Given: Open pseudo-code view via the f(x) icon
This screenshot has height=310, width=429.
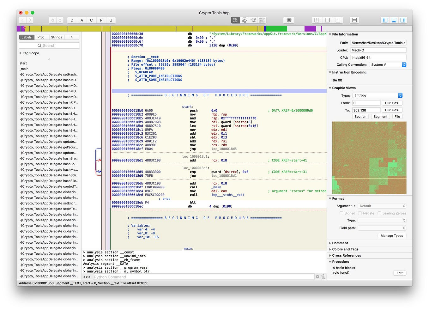Looking at the screenshot, I should click(253, 20).
